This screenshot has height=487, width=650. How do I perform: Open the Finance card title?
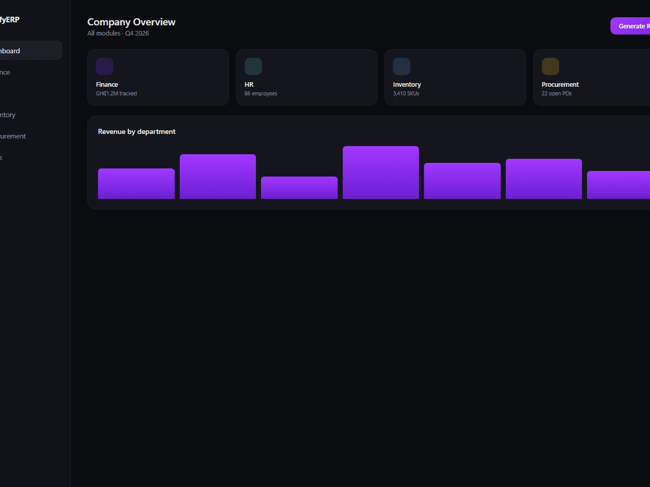(107, 85)
